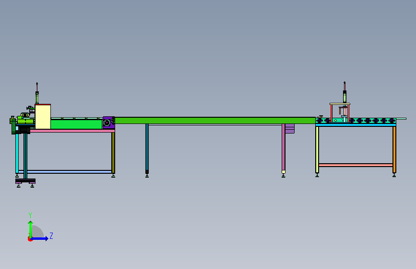Pick the dark green motor at far left
Image resolution: width=416 pixels, height=269 pixels.
tap(13, 126)
